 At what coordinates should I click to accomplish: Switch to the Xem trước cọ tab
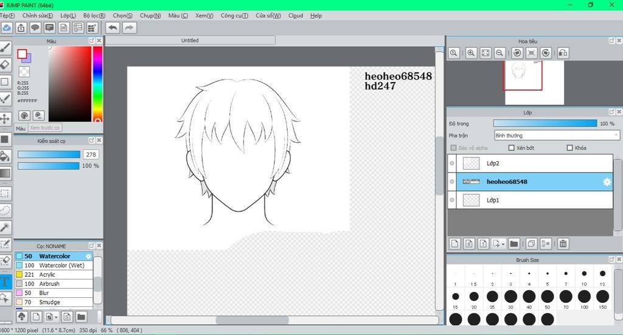(x=44, y=128)
